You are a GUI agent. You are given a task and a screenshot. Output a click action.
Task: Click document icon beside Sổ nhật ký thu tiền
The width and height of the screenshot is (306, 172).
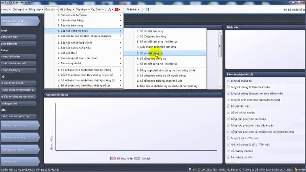228,151
